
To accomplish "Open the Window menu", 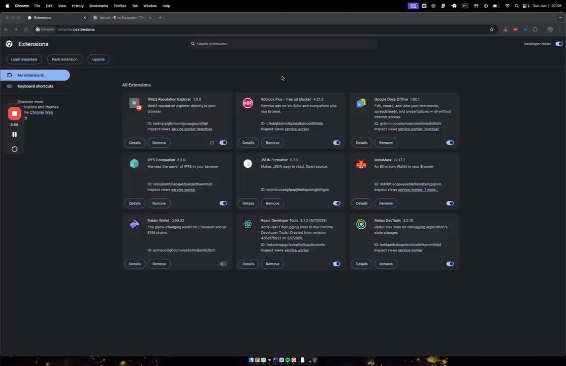I will [150, 6].
